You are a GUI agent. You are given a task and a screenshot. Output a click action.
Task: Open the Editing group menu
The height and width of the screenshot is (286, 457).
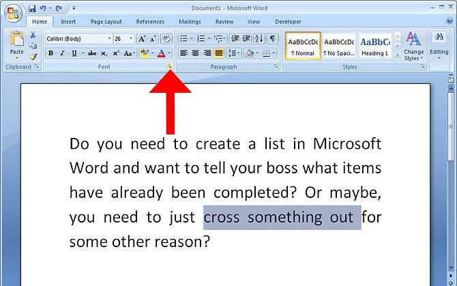(x=439, y=46)
